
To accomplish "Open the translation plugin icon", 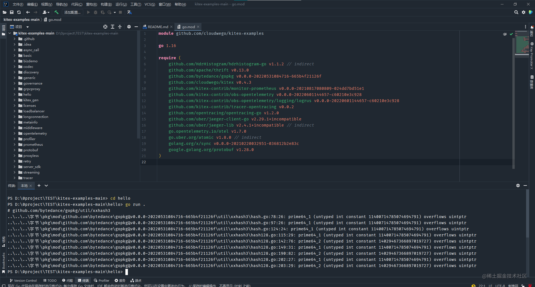I will click(x=129, y=12).
